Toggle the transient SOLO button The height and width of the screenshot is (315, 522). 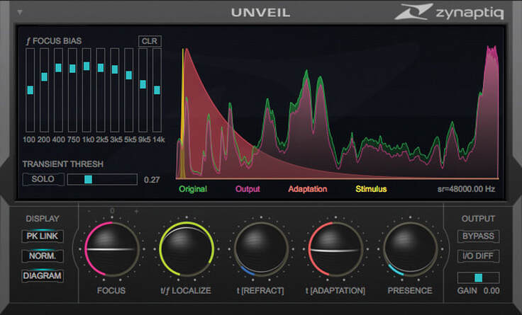click(x=43, y=179)
